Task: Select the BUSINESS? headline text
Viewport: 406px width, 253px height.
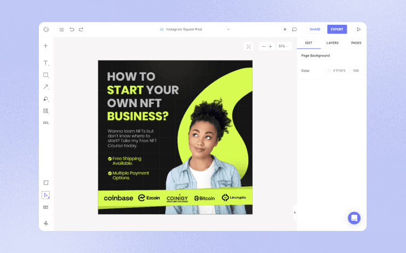Action: click(x=138, y=116)
